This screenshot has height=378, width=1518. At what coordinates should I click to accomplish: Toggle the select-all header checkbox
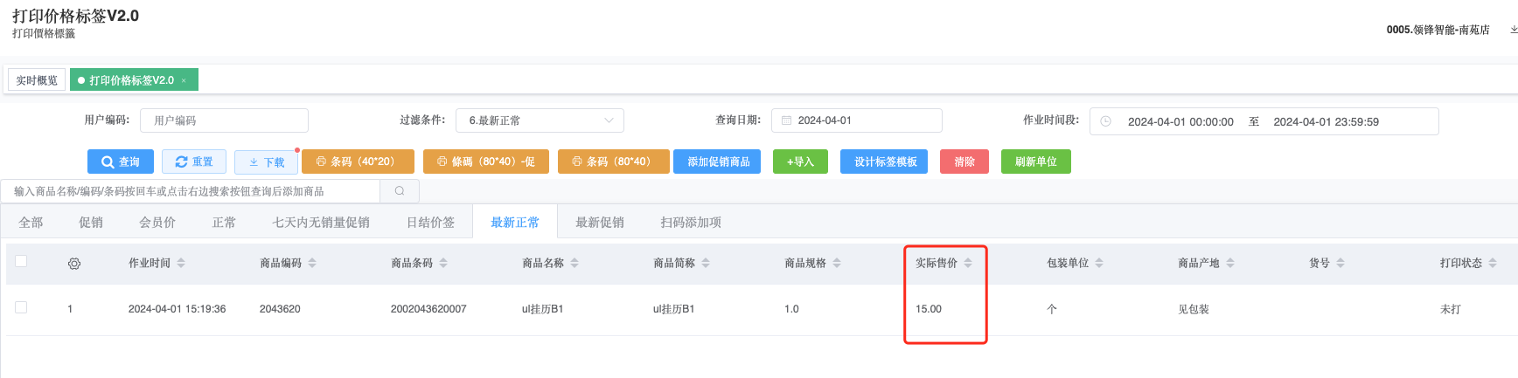(21, 261)
